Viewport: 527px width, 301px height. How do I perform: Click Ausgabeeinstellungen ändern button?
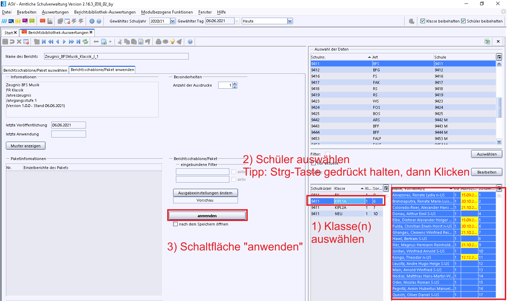205,193
